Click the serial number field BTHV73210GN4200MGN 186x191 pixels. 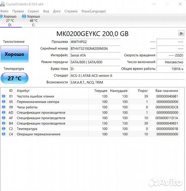95,48
